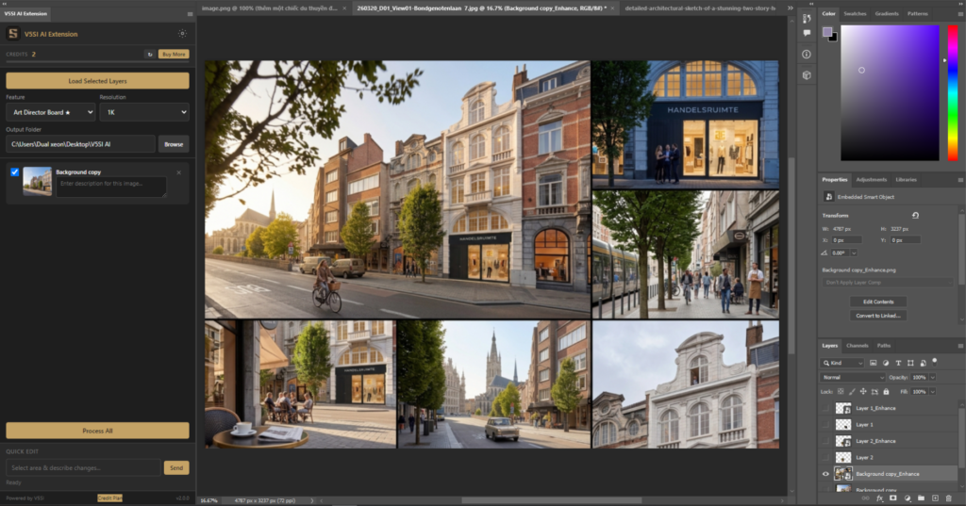Screen dimensions: 966x506
Task: Expand the Resolution dropdown showing 1K
Action: (x=143, y=112)
